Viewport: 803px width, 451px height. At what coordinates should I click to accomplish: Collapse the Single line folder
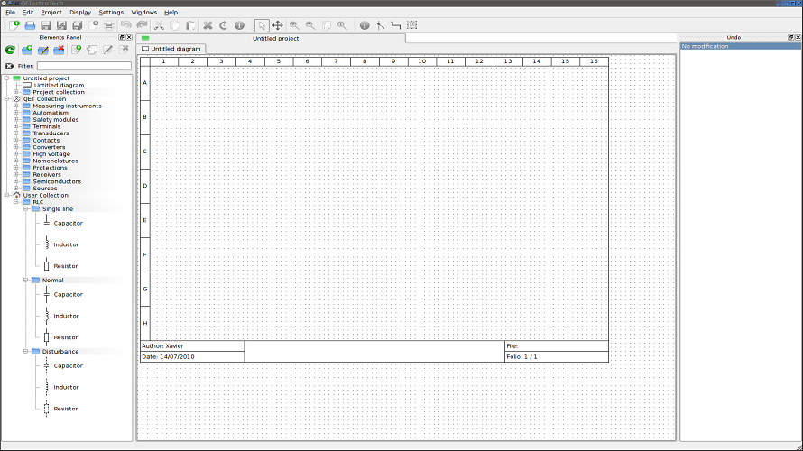[x=26, y=208]
